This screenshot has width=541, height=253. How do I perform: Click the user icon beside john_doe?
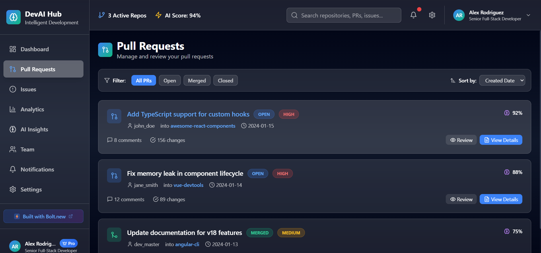coord(130,126)
